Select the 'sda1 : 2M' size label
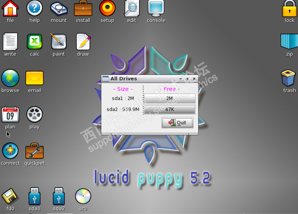Viewport: 298px width, 214px height. coord(123,98)
